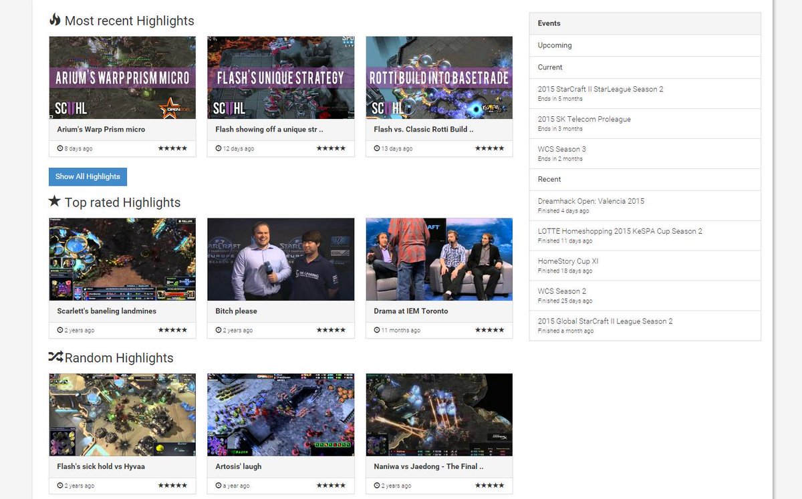Open Flash's sick hold vs Hyvaa thumbnail
The image size is (802, 499).
click(122, 415)
